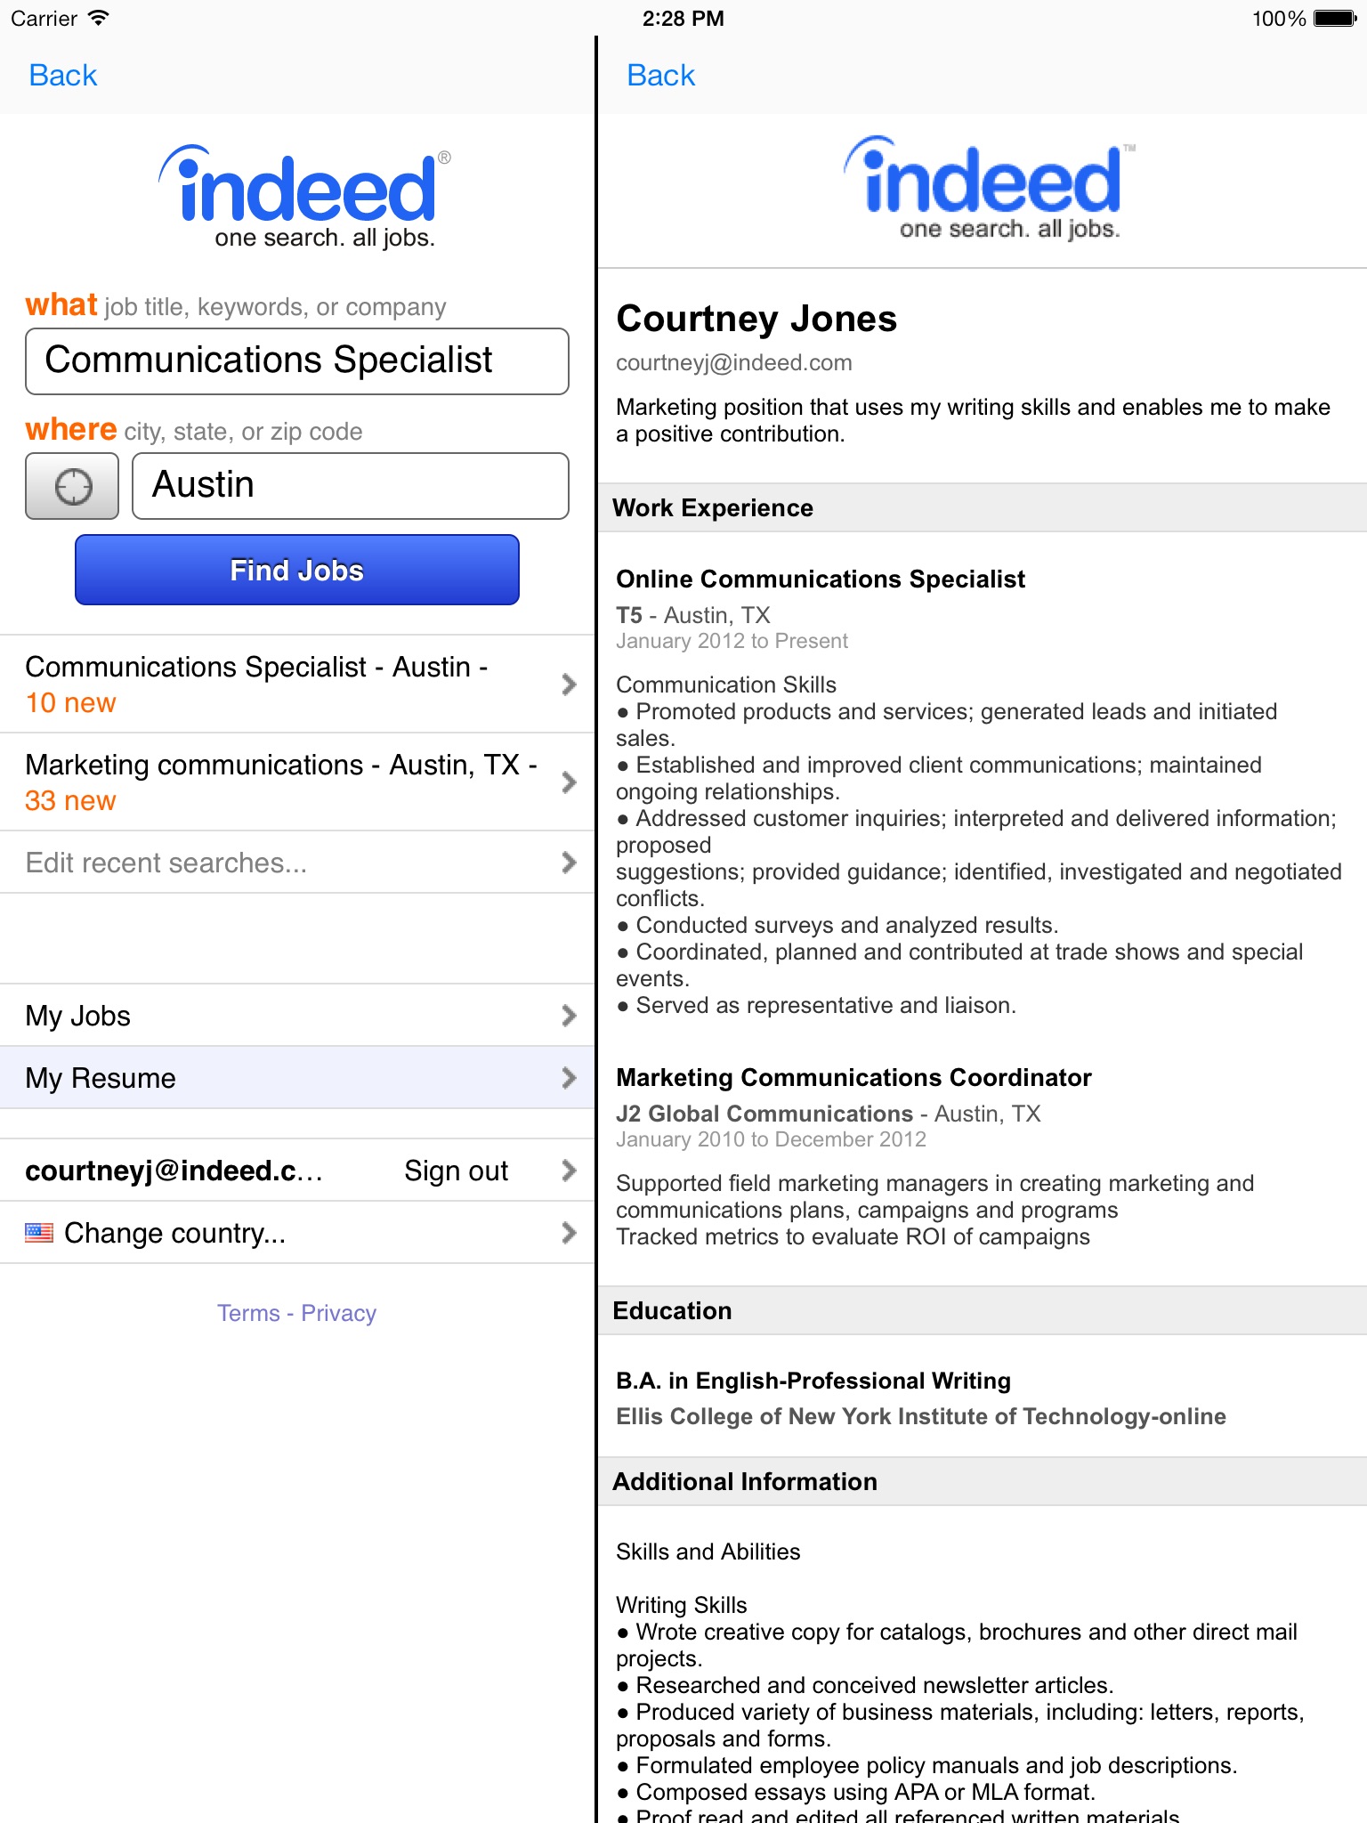Open My Jobs menu item
This screenshot has width=1367, height=1823.
tap(297, 1015)
